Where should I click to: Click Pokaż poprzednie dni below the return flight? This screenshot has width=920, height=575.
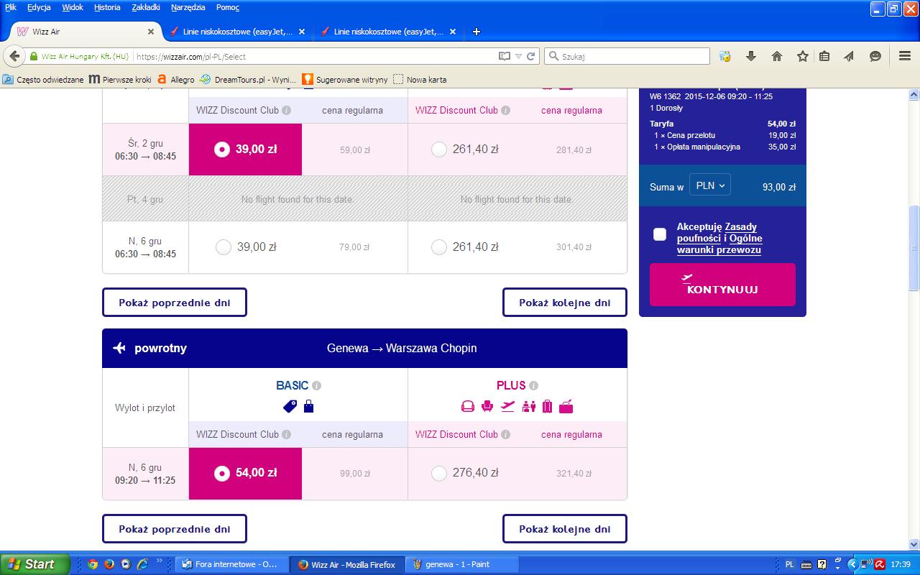click(x=175, y=529)
